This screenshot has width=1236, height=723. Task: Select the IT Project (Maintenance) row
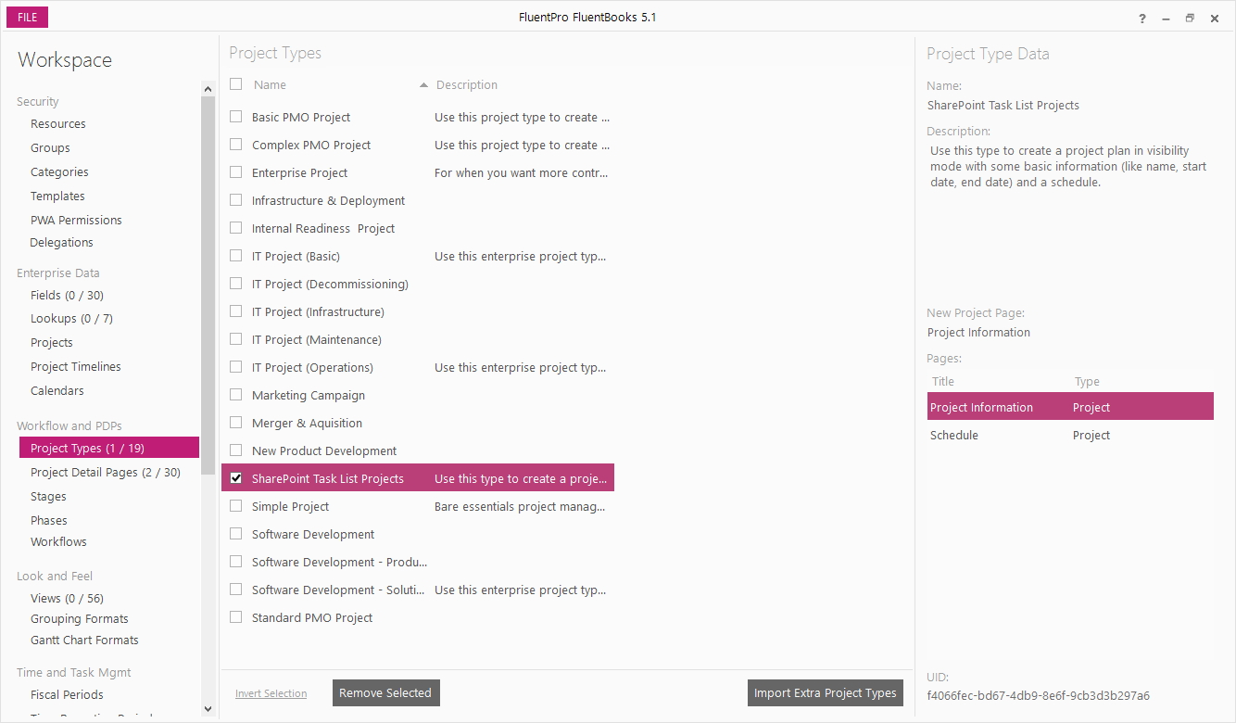click(x=418, y=339)
